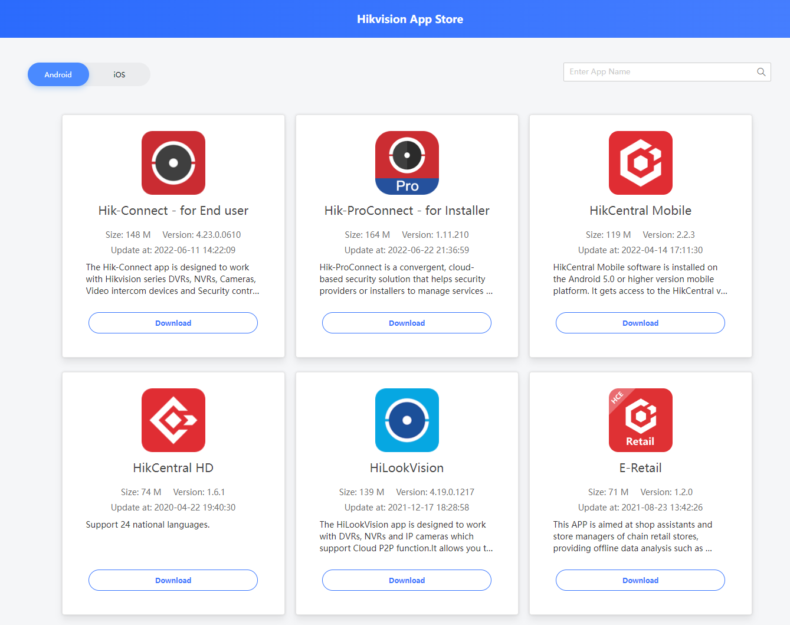Click the 'Hik-Connect - for End user' title
Image resolution: width=790 pixels, height=625 pixels.
click(173, 211)
